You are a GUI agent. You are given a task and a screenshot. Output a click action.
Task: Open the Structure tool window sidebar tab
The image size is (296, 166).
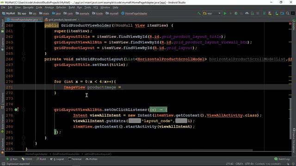tap(2, 101)
